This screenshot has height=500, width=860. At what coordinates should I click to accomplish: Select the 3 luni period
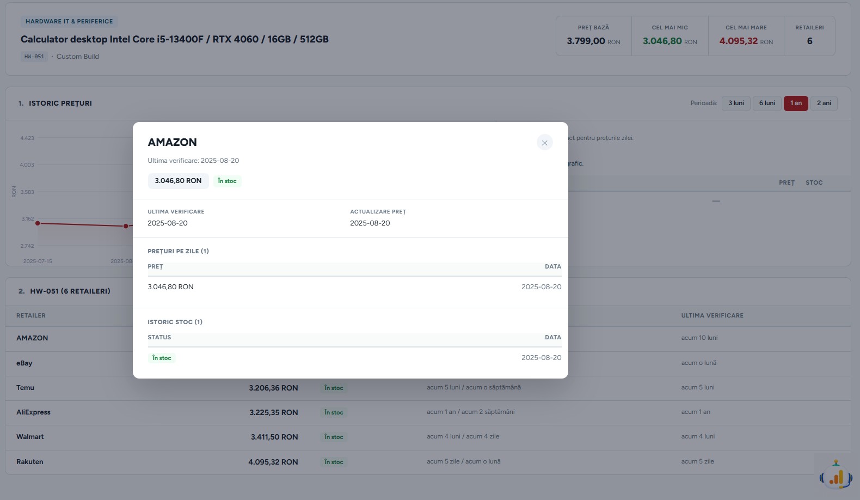(x=736, y=103)
